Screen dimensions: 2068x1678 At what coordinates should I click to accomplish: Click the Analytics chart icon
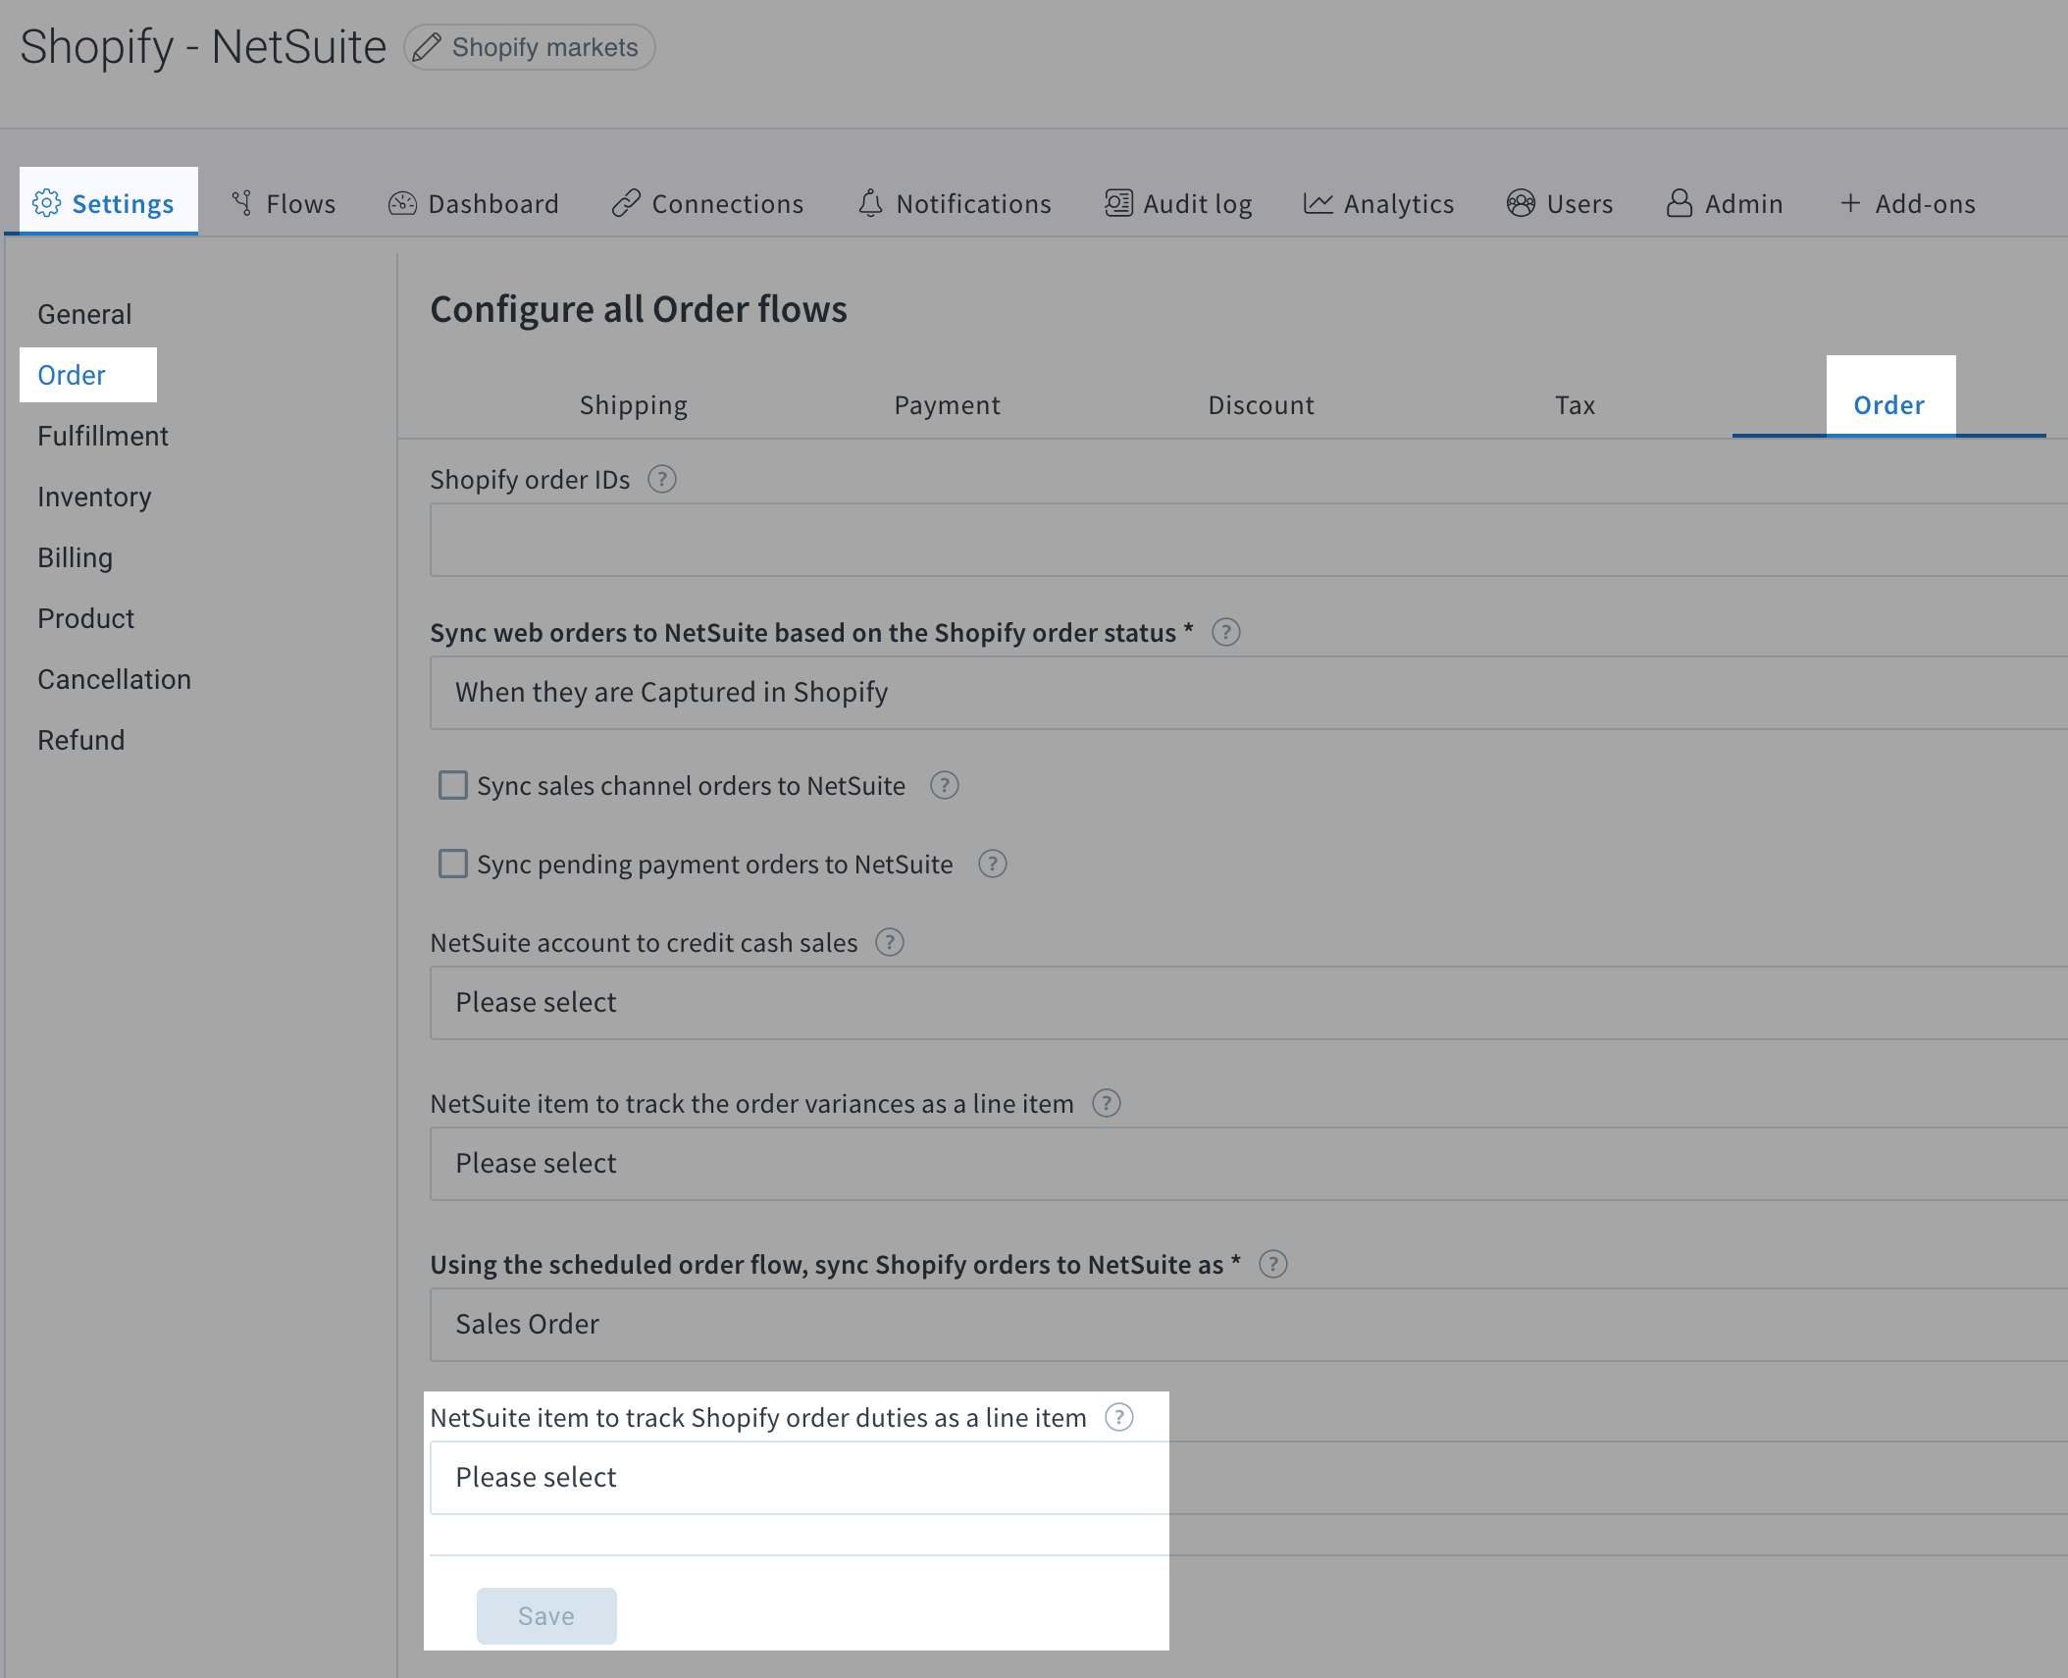pos(1318,203)
